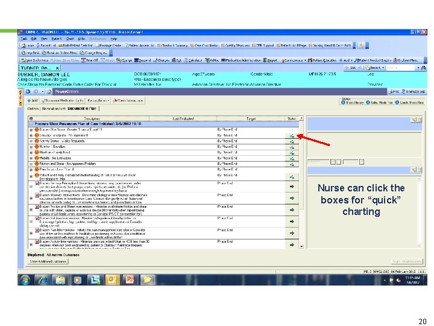Expand the Sensory Perception outcome row
The width and height of the screenshot is (434, 326).
pyautogui.click(x=31, y=136)
